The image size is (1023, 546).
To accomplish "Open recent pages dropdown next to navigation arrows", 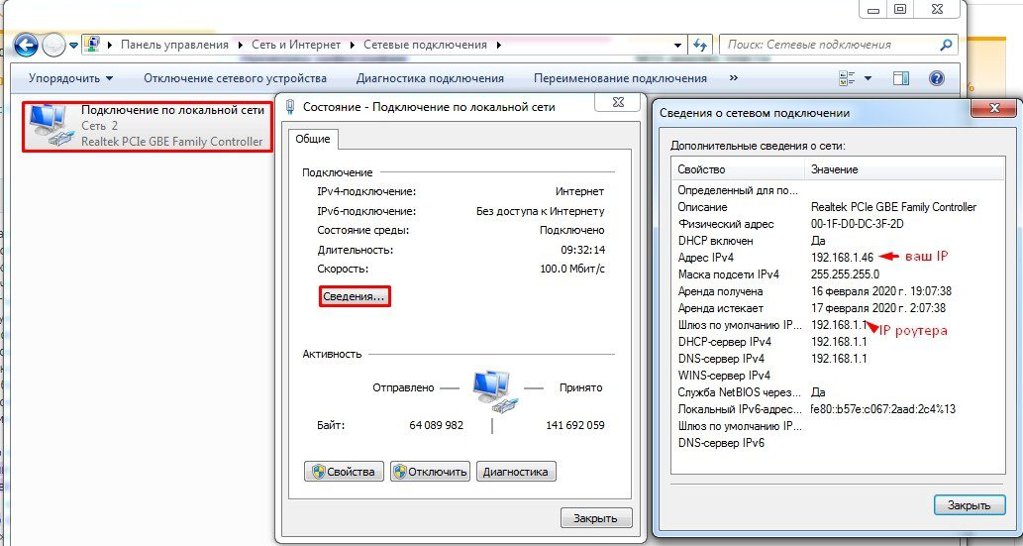I will pos(73,46).
